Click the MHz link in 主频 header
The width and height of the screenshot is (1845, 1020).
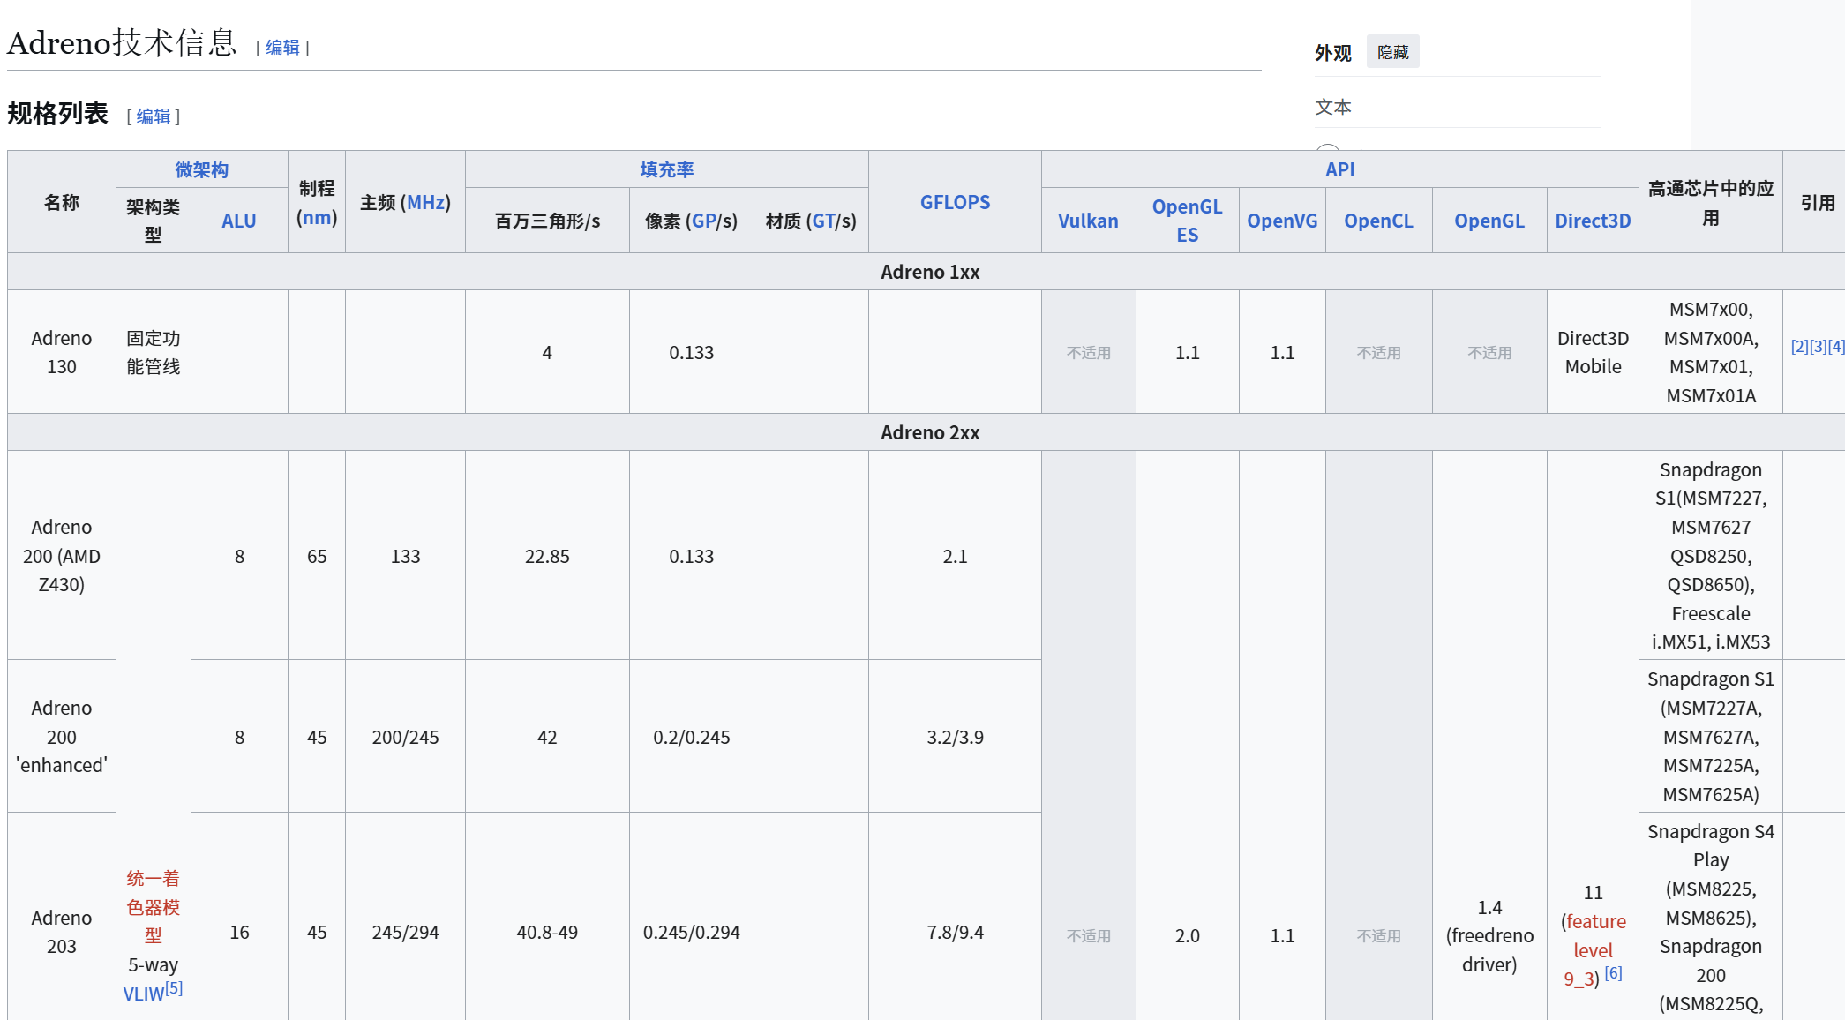pyautogui.click(x=428, y=202)
